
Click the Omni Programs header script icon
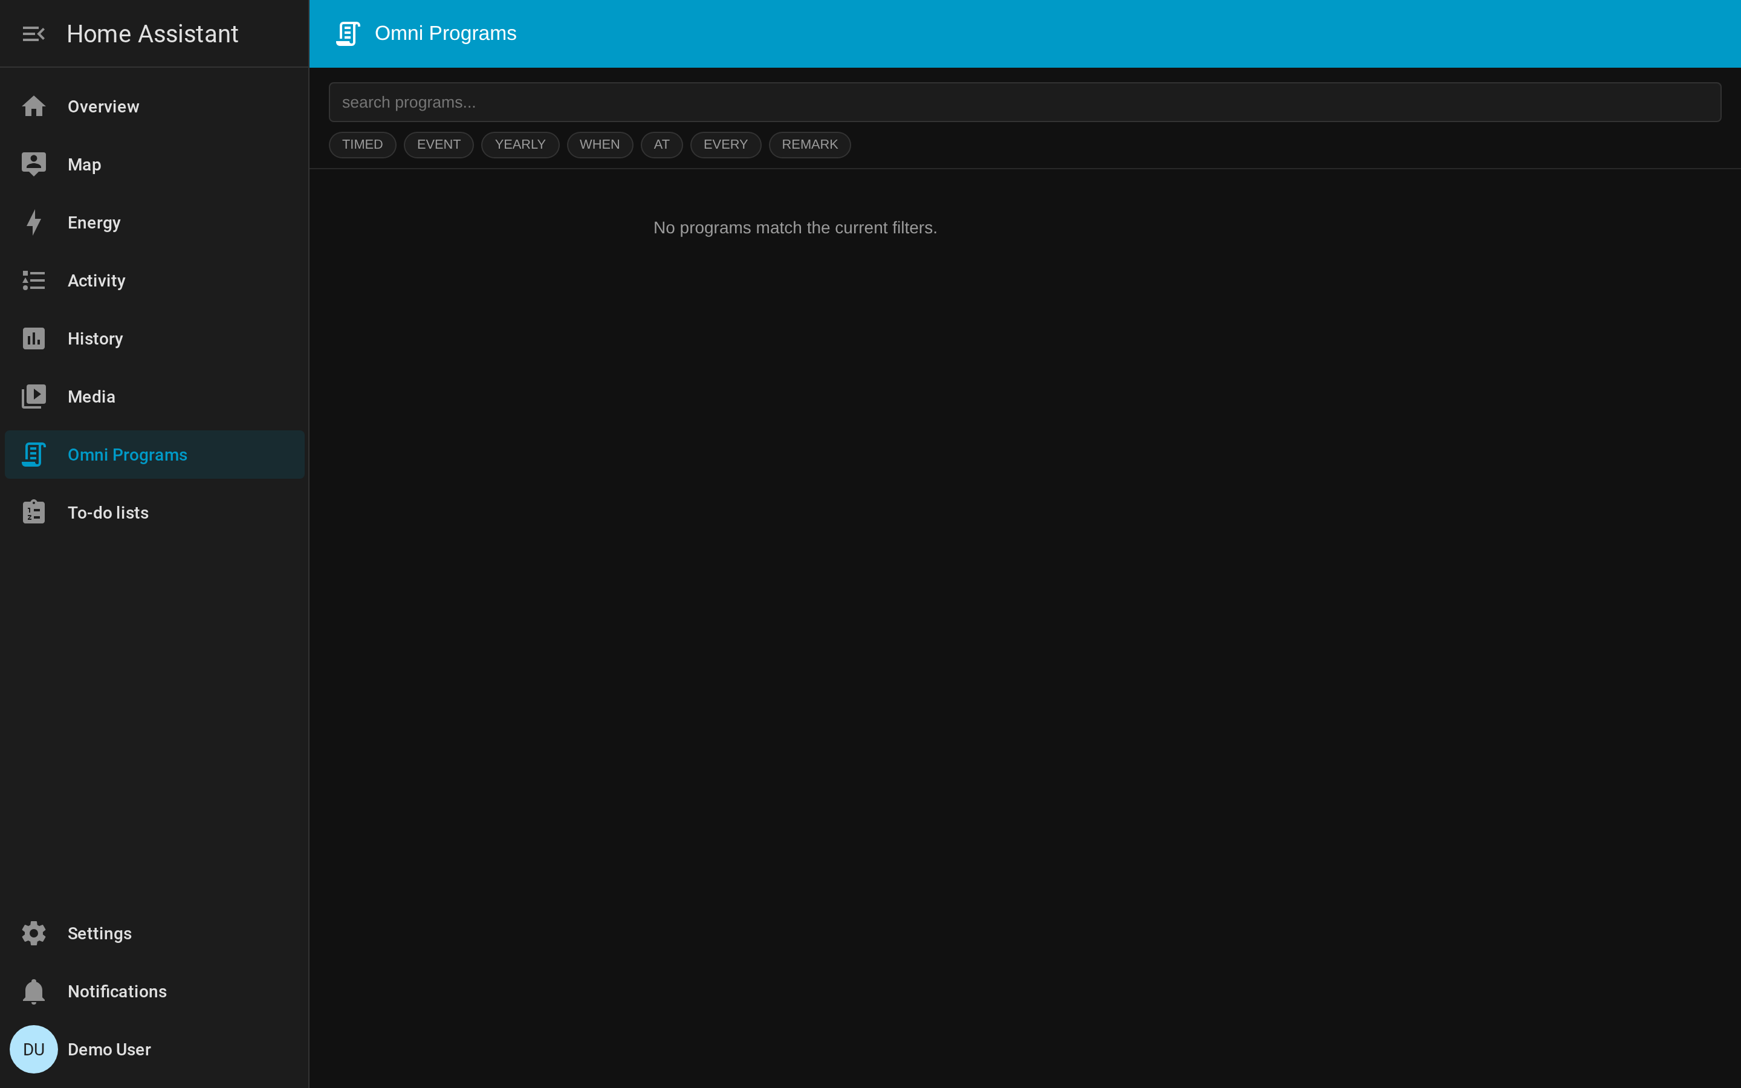(x=348, y=34)
